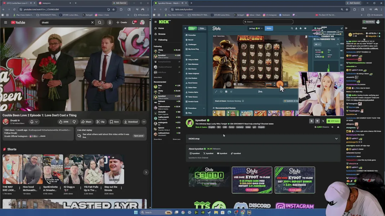Show Less recommended channels
Viewport: 385px width, 216px height.
click(x=177, y=139)
